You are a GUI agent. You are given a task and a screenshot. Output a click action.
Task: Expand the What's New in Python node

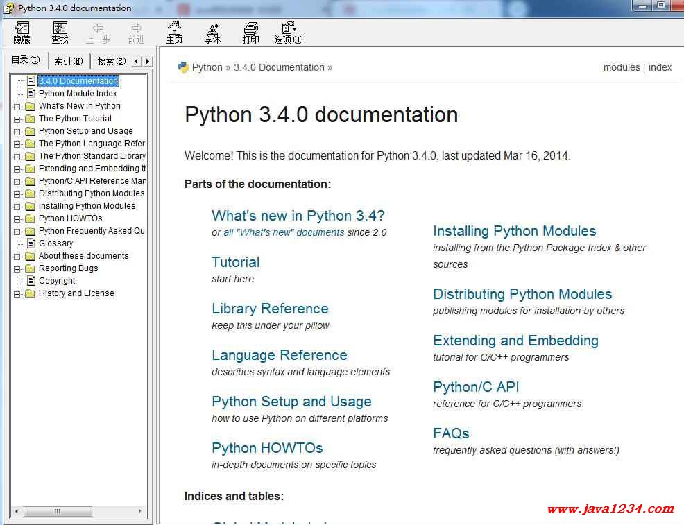[x=17, y=106]
